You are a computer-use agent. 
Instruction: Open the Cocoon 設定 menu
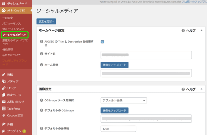15,115
